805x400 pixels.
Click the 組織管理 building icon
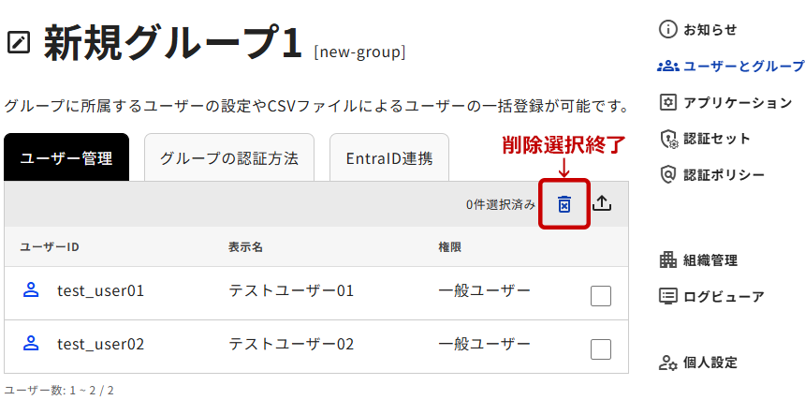point(667,259)
